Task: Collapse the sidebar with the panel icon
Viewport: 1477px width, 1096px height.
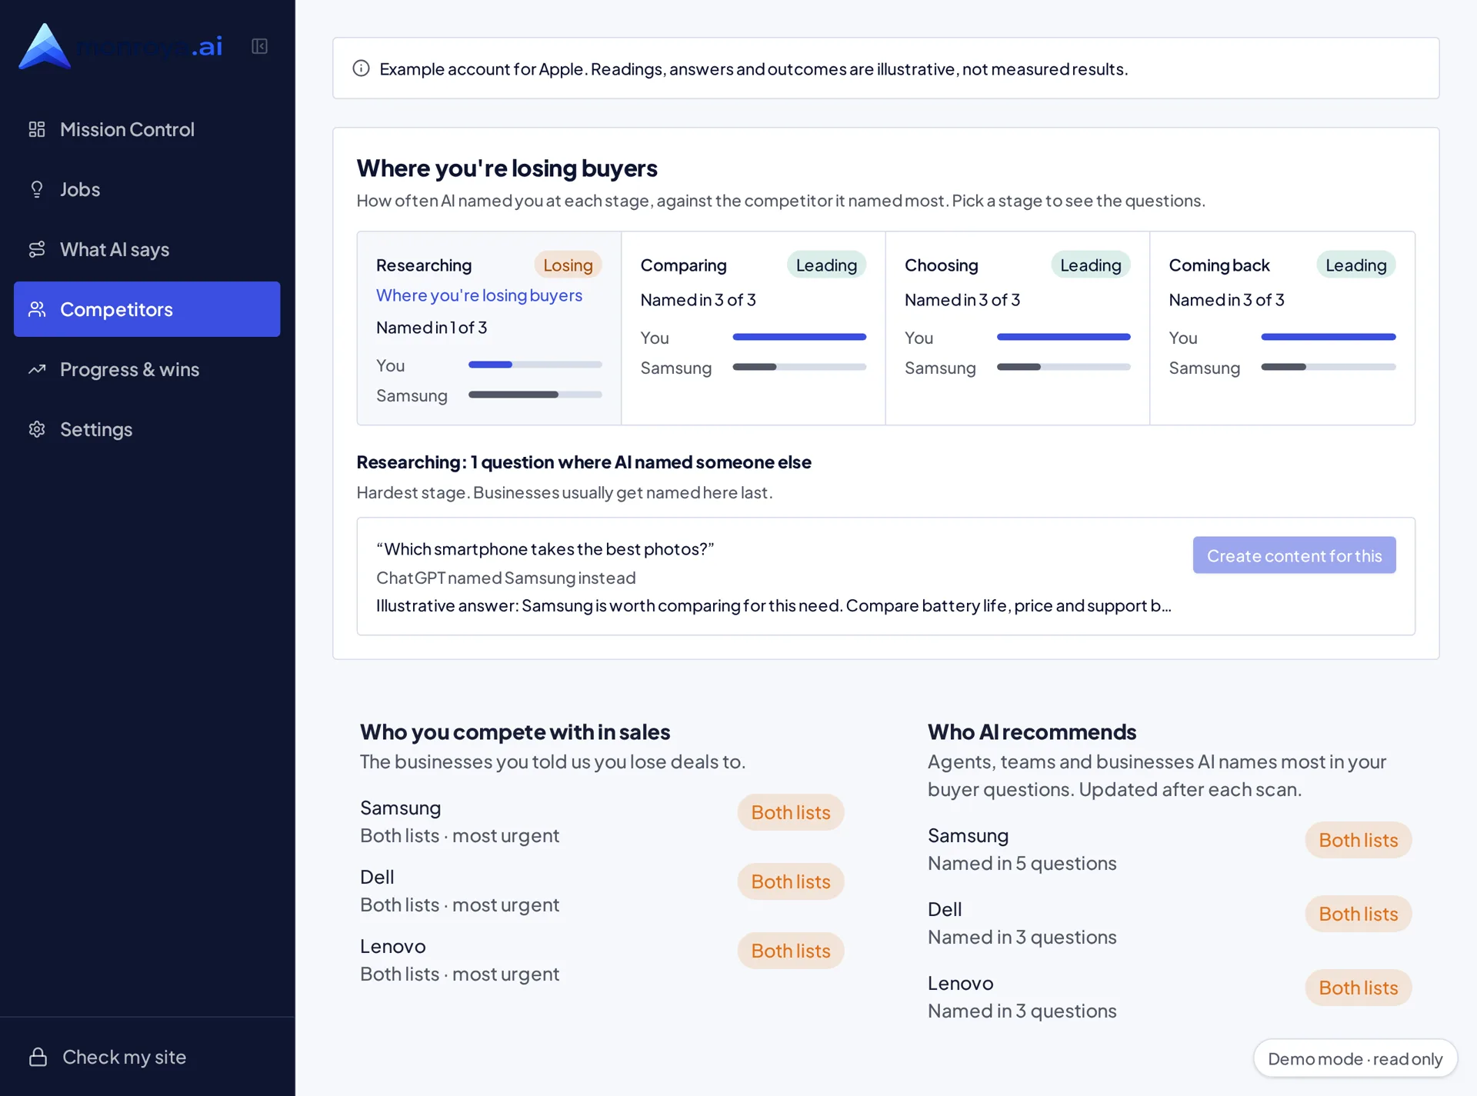Action: click(259, 46)
